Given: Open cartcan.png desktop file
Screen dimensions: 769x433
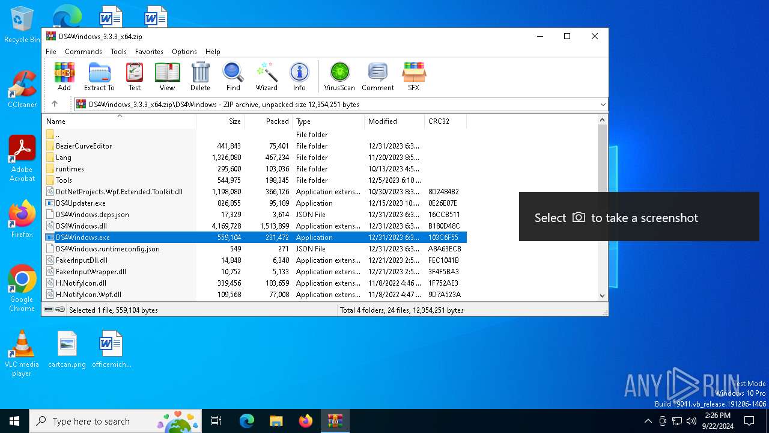Looking at the screenshot, I should pos(67,349).
